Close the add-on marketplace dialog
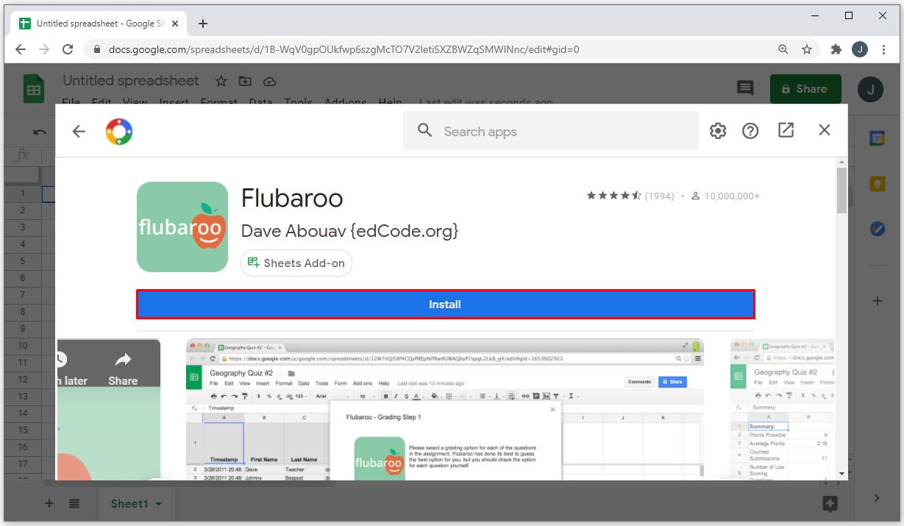The image size is (904, 526). coord(824,130)
